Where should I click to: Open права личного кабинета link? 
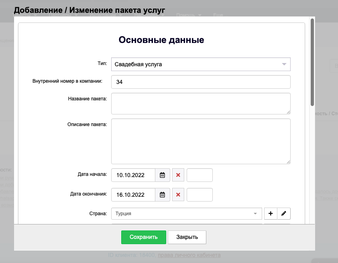(189, 255)
